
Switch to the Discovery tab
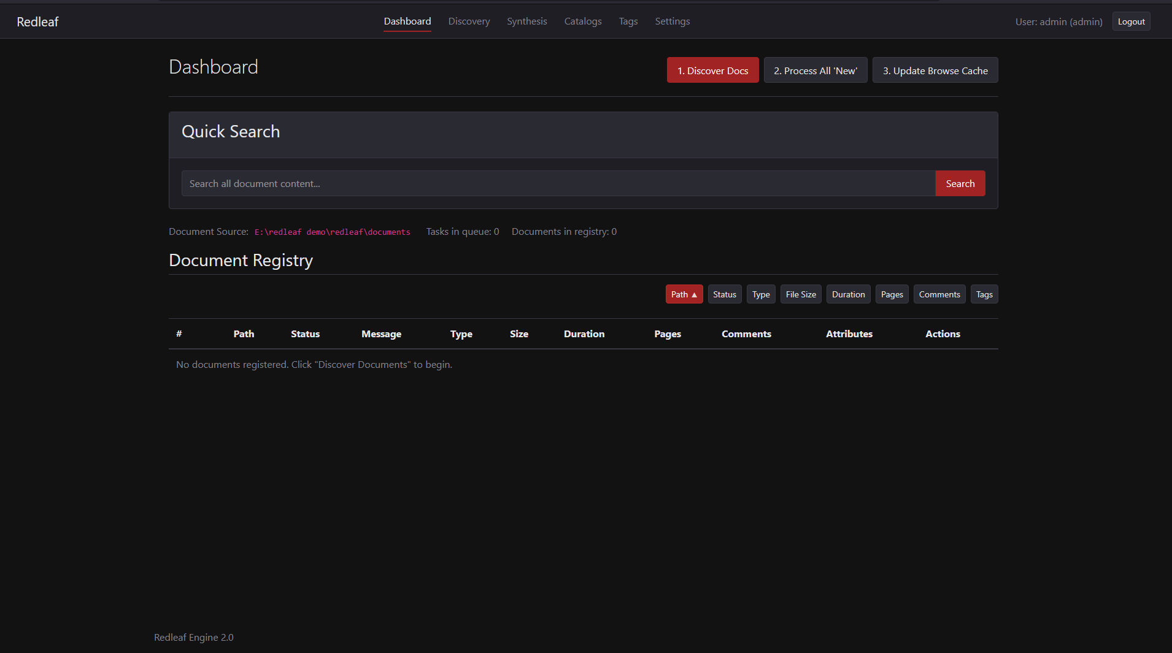469,21
